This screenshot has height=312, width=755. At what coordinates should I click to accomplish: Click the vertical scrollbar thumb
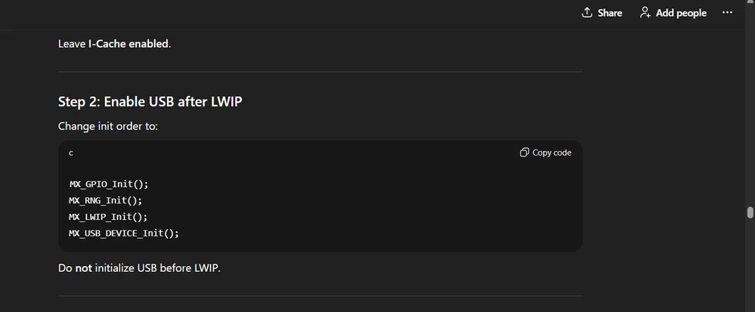coord(750,212)
